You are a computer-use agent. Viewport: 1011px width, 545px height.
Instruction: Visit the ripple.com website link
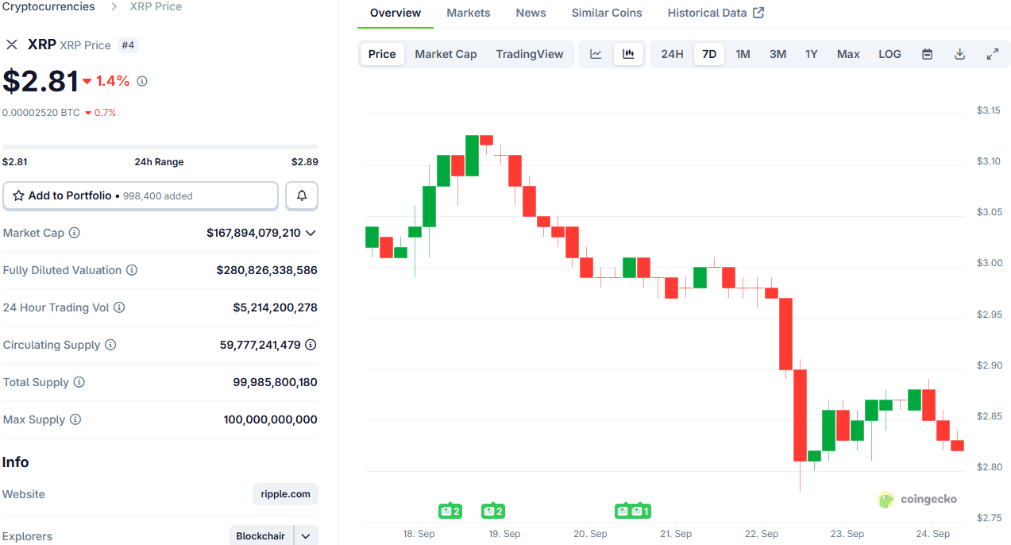click(286, 494)
